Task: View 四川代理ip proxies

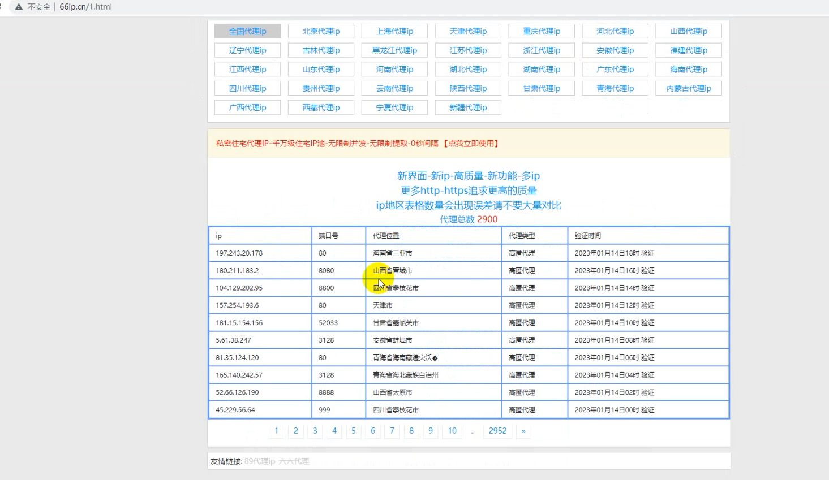Action: coord(247,88)
